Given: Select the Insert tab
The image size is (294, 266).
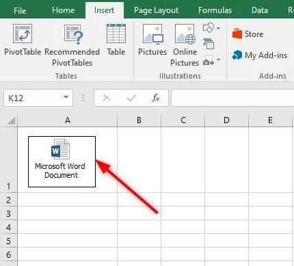Looking at the screenshot, I should tap(104, 10).
